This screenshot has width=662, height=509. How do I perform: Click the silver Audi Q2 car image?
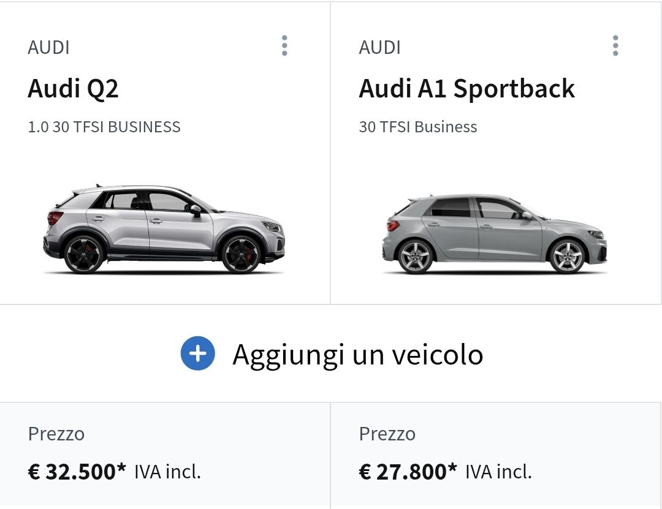(164, 230)
